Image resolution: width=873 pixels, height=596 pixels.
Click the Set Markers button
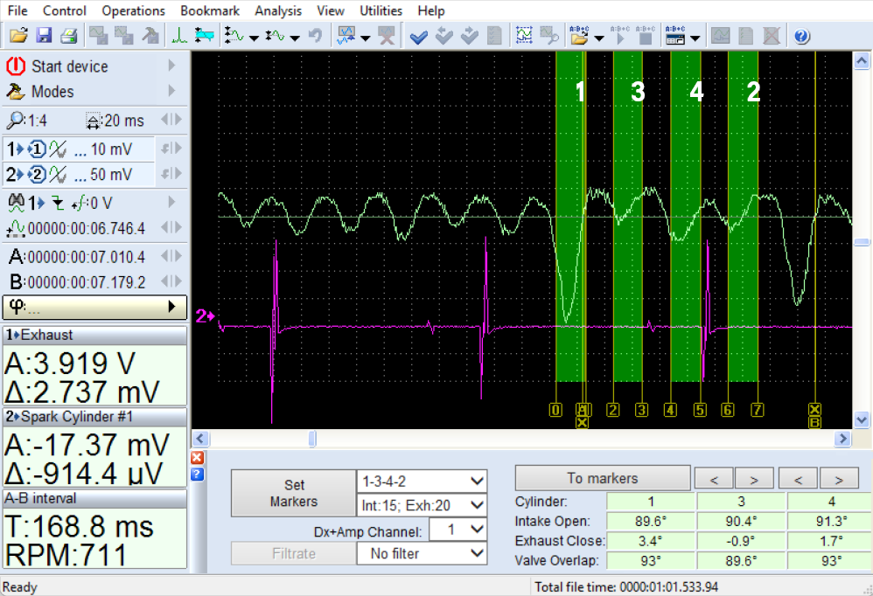point(293,493)
